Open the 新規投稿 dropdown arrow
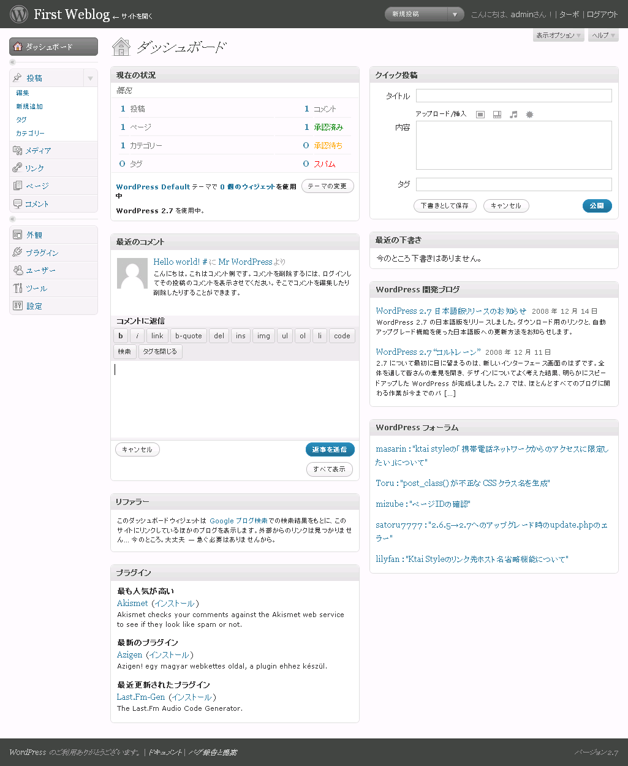The height and width of the screenshot is (766, 628). point(455,14)
